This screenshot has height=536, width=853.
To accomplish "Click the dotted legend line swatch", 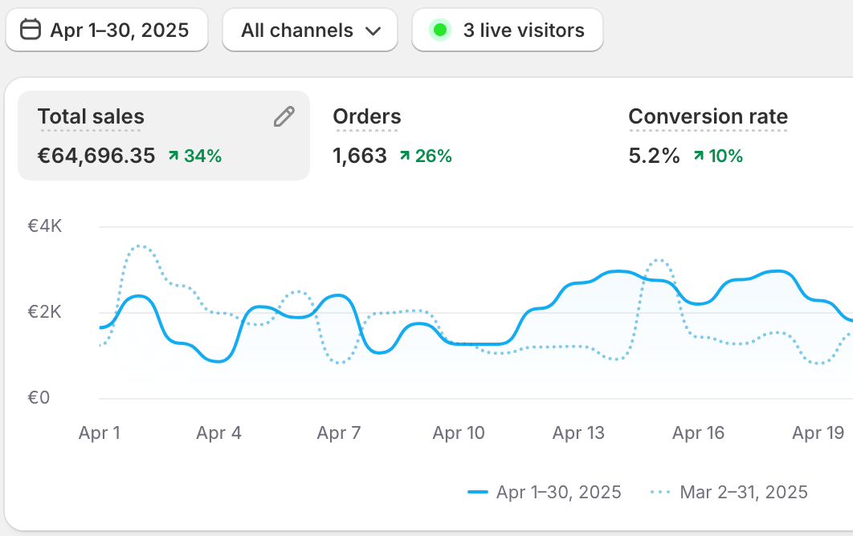I will click(x=659, y=492).
